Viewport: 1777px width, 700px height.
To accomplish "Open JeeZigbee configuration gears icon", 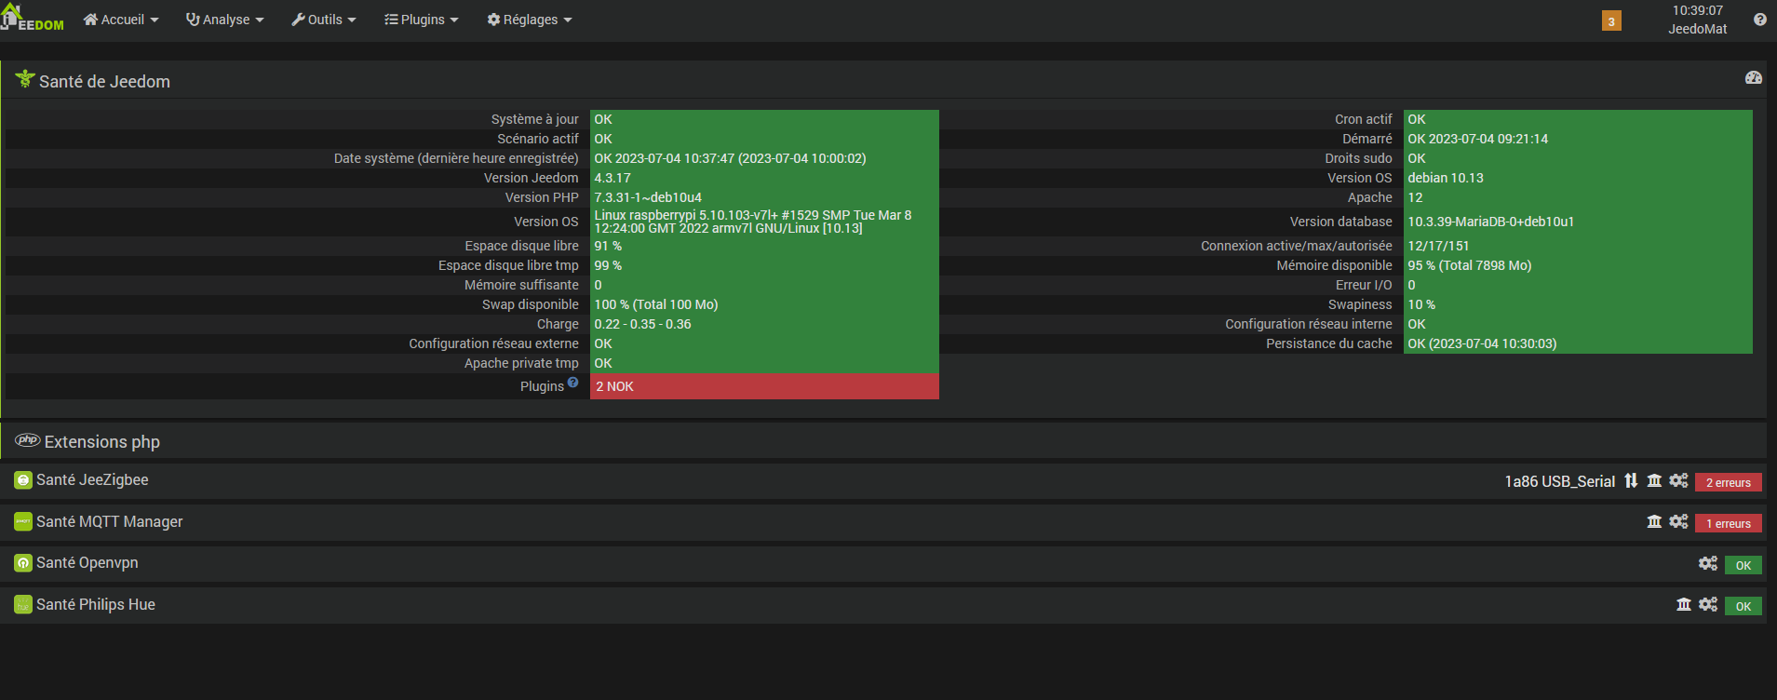I will point(1678,480).
